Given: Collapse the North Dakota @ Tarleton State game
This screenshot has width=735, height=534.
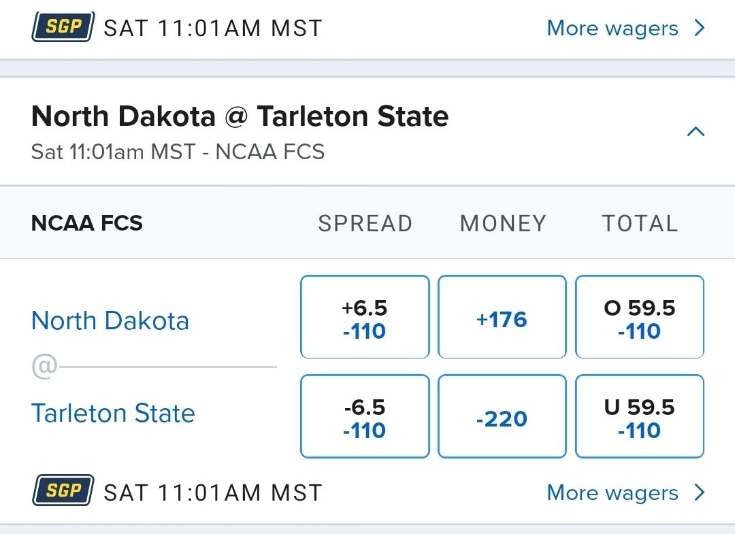Looking at the screenshot, I should coord(696,131).
